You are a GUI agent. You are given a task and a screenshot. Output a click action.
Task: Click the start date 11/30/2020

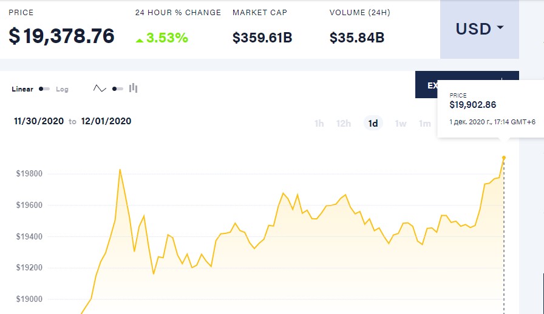coord(39,121)
